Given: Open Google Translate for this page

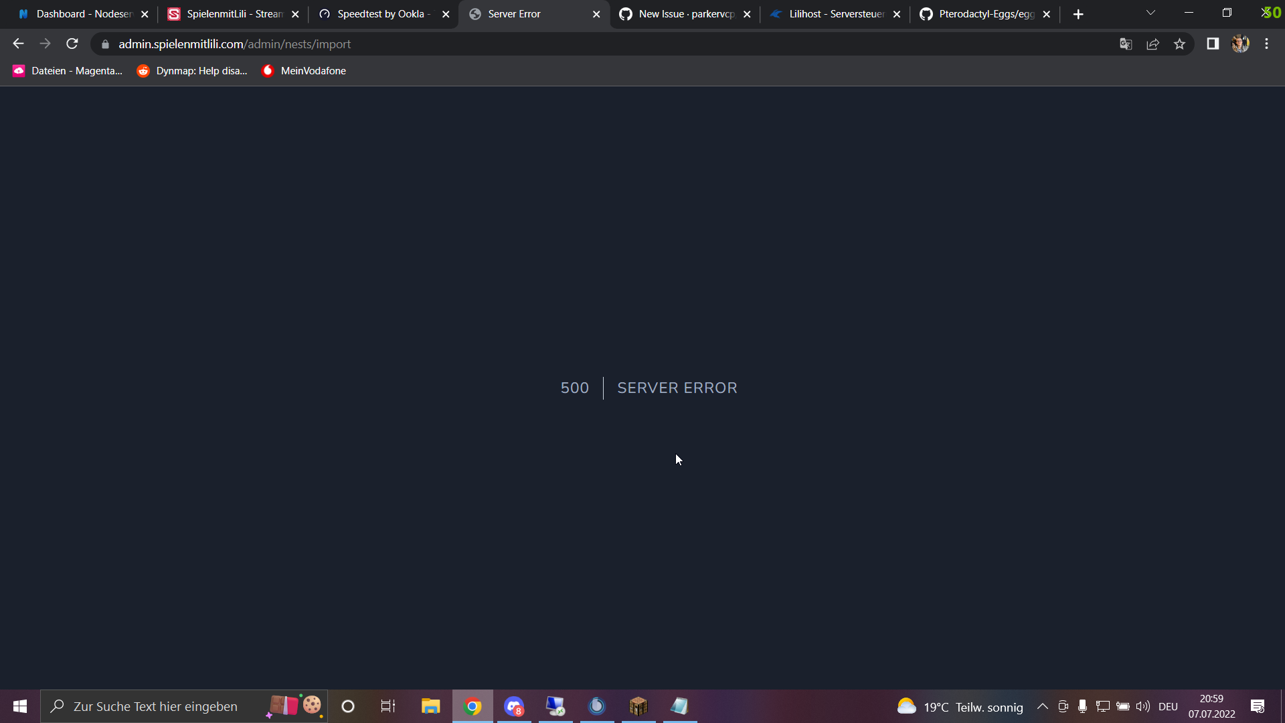Looking at the screenshot, I should point(1126,44).
